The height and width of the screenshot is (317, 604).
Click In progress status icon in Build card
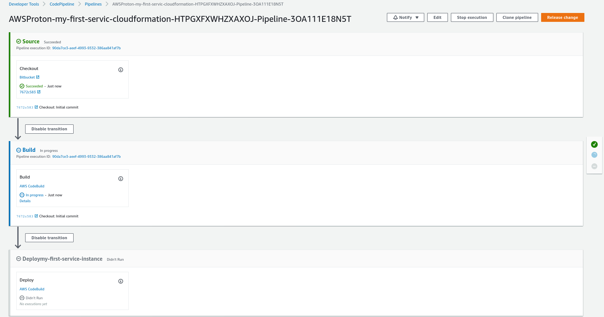22,195
